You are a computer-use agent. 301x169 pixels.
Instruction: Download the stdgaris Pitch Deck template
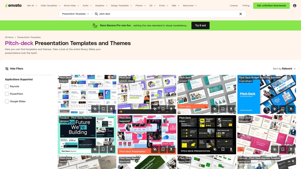pyautogui.click(x=111, y=109)
